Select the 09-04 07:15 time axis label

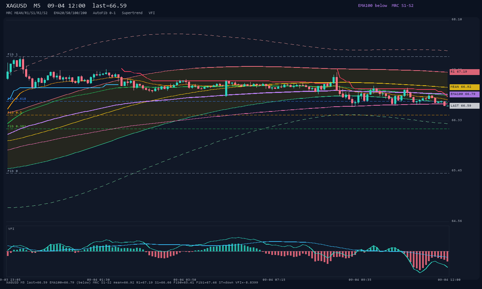(274, 280)
